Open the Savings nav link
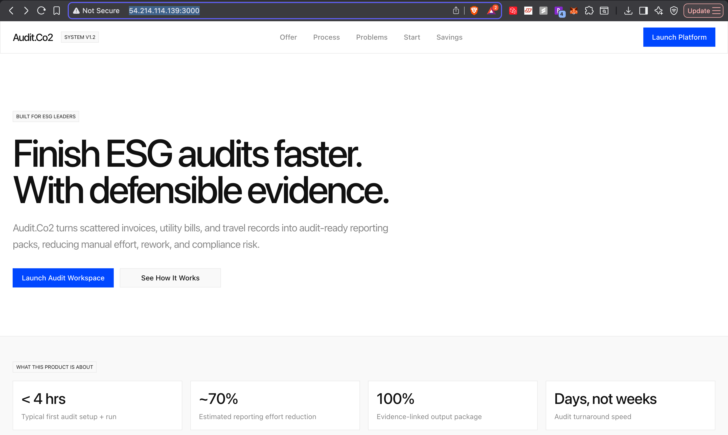Screen dimensions: 728x435 point(449,37)
